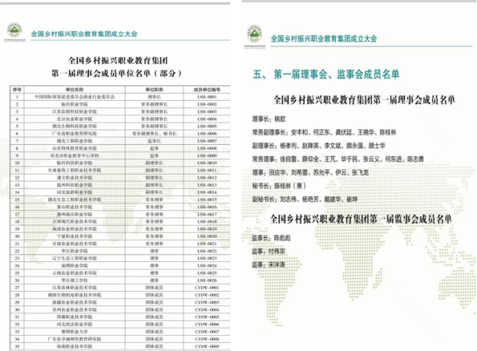Select the cell '江苏农林职业技术学院'

tap(74, 288)
